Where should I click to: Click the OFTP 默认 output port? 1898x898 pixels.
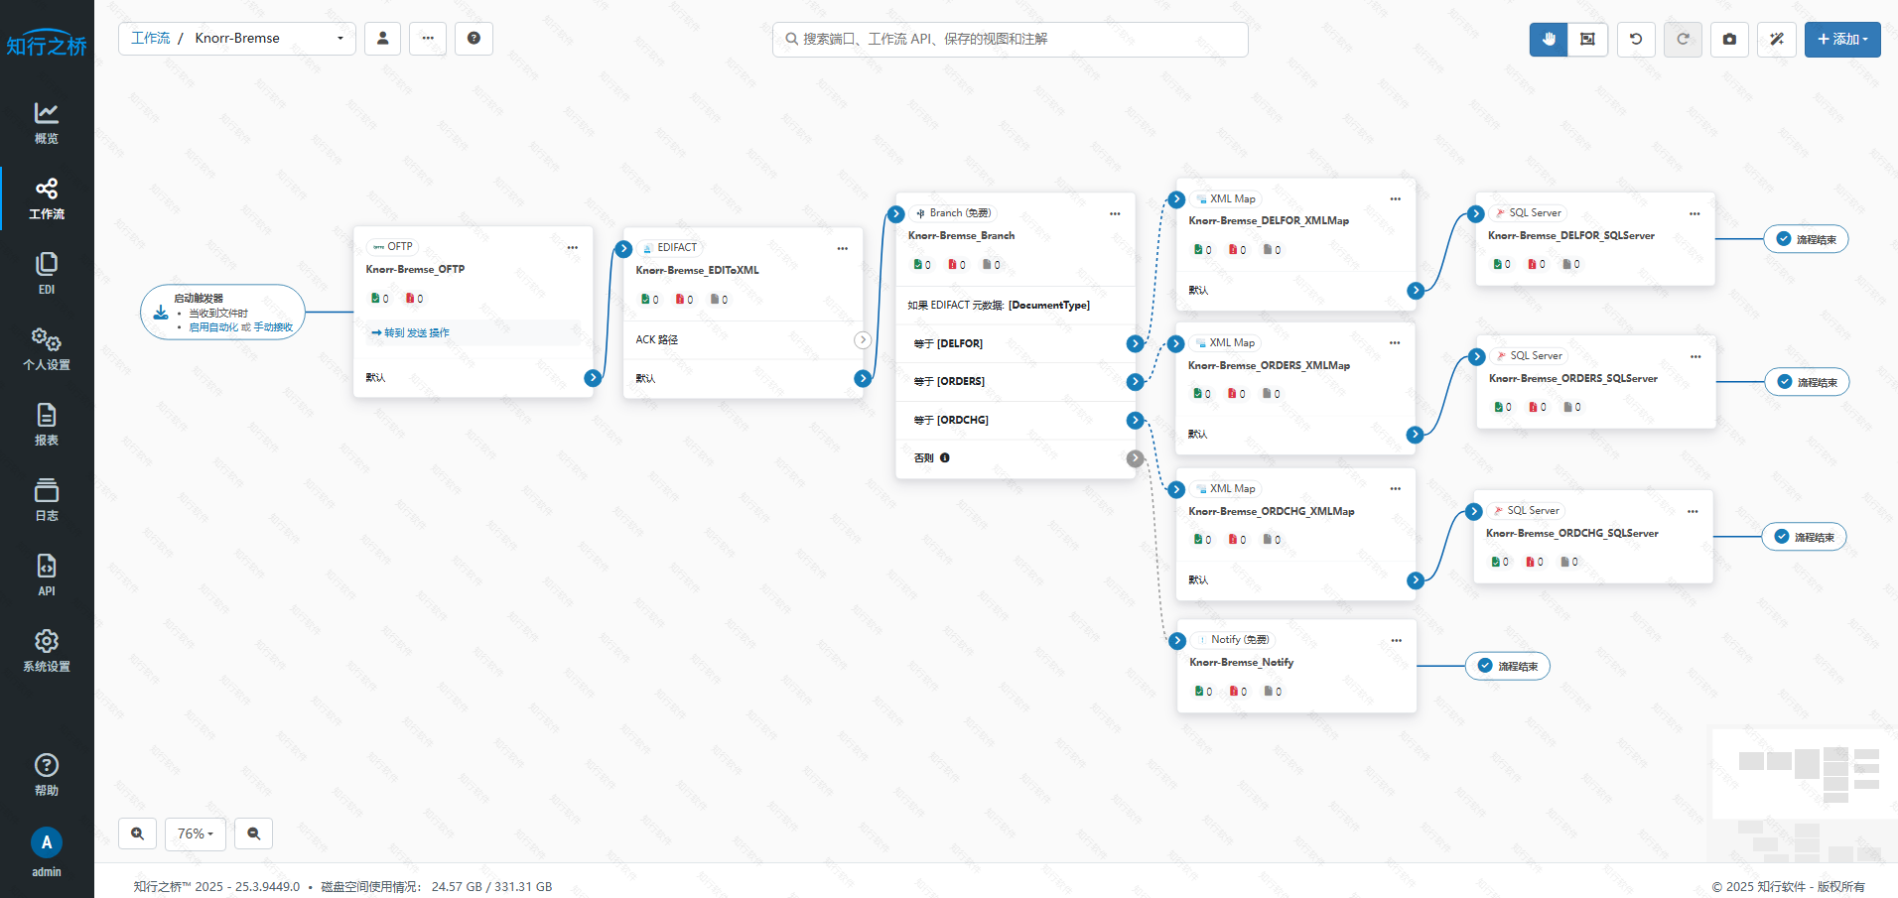point(593,378)
